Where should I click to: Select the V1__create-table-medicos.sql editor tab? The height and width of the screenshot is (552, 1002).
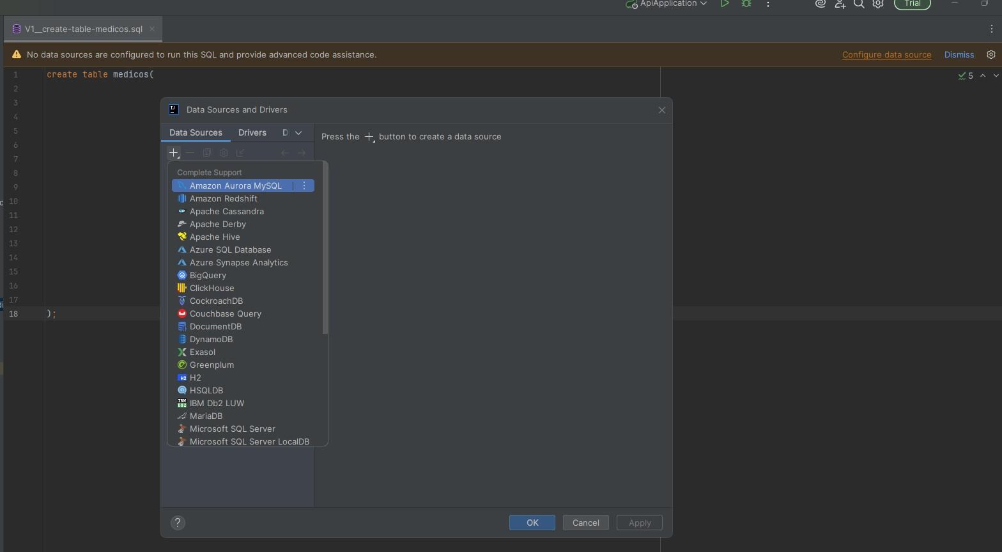click(x=83, y=29)
